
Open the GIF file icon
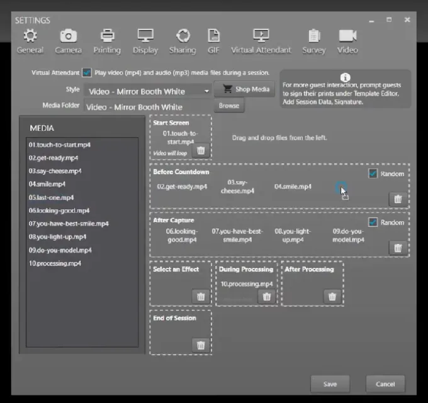(x=213, y=36)
